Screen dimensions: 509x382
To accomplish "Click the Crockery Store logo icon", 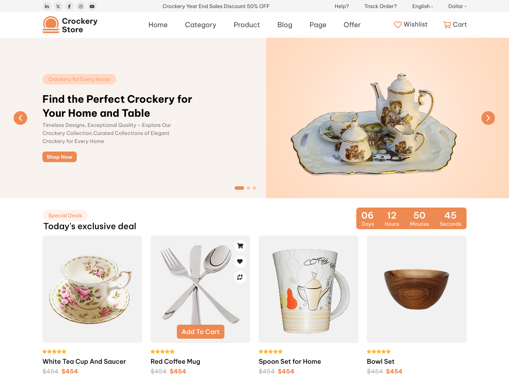I will [x=50, y=25].
